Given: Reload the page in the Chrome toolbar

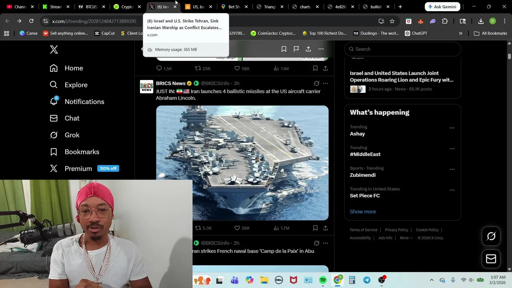Looking at the screenshot, I should point(31,21).
